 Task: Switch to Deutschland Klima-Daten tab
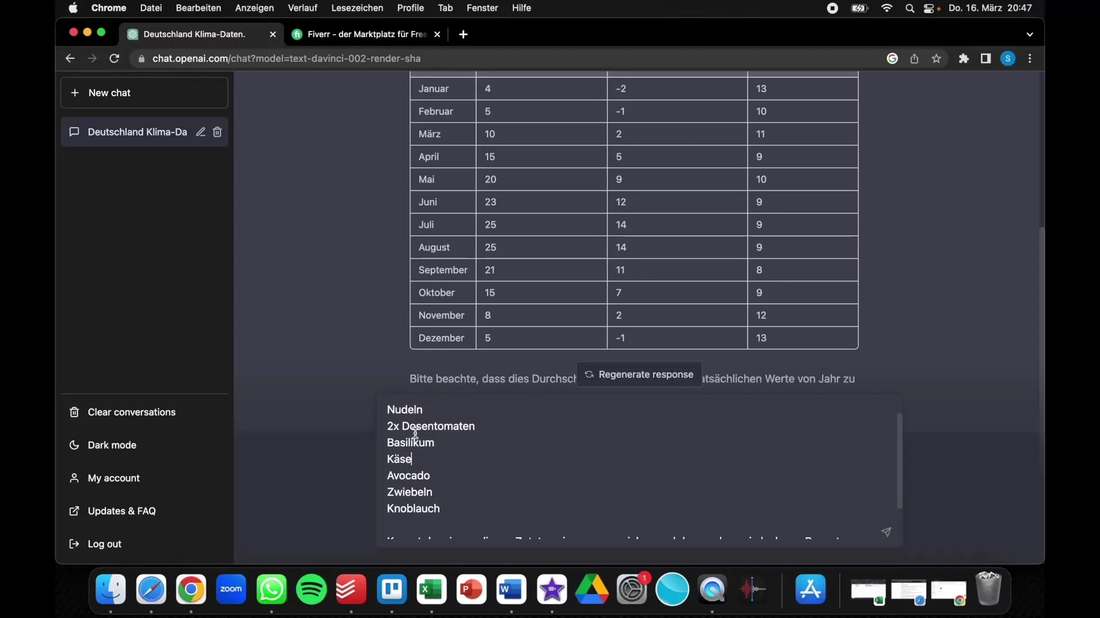pos(195,34)
